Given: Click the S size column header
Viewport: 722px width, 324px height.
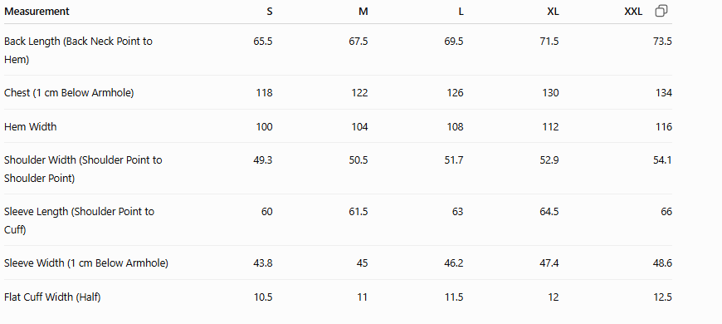Looking at the screenshot, I should pyautogui.click(x=270, y=12).
